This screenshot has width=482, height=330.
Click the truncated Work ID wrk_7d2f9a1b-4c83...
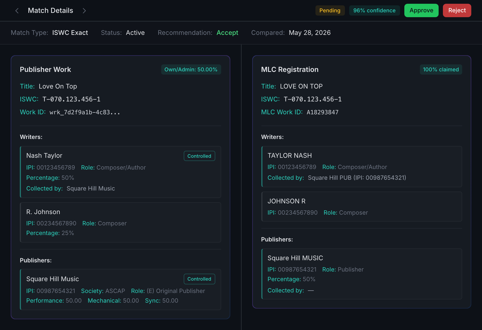[x=85, y=112]
